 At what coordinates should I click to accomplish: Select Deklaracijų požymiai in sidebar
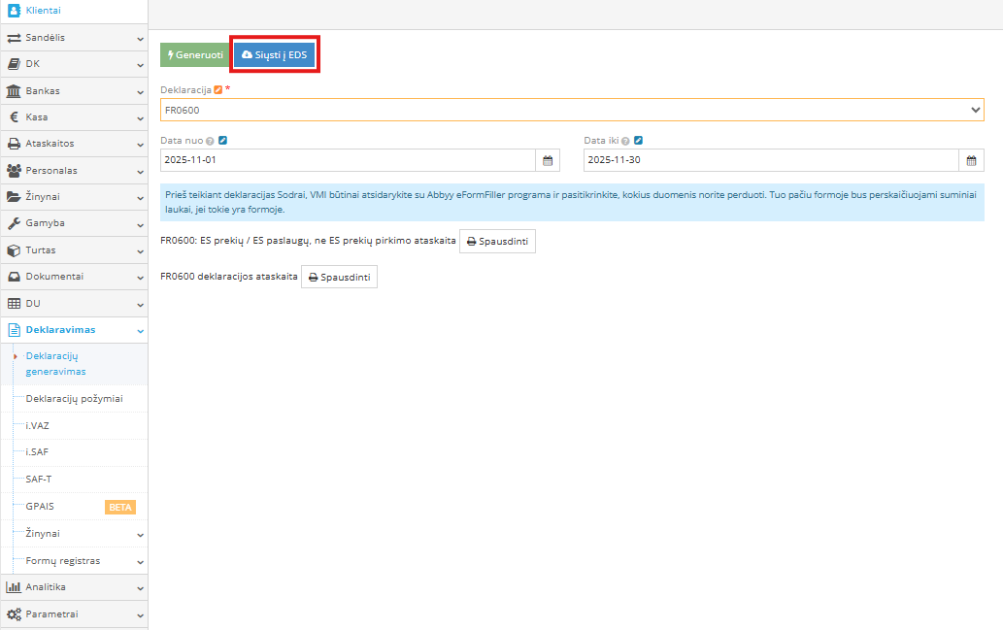pos(74,398)
